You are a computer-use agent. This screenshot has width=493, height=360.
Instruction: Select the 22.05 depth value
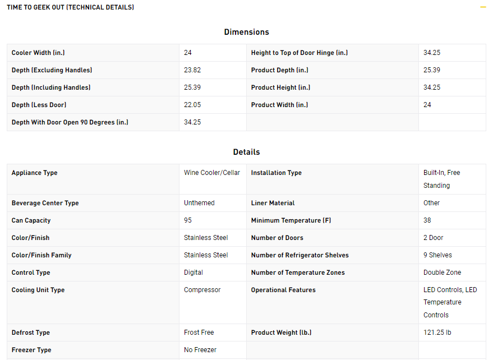(x=192, y=105)
